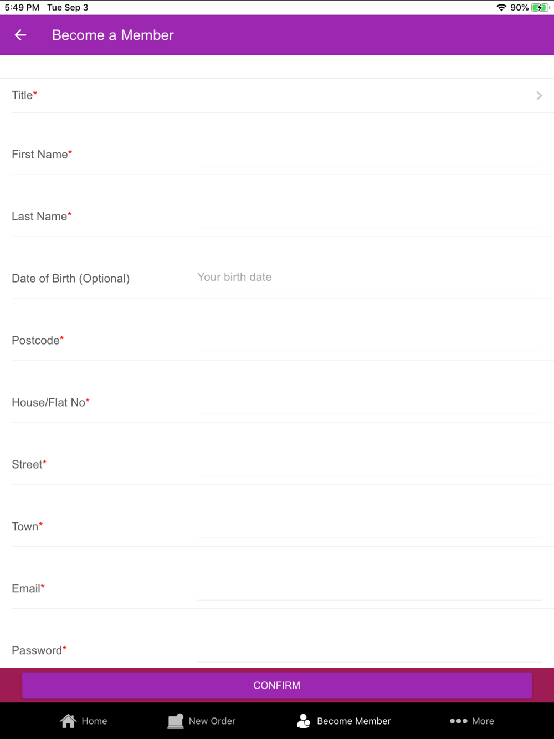
Task: Submit the form with CONFIRM button
Action: pyautogui.click(x=277, y=685)
